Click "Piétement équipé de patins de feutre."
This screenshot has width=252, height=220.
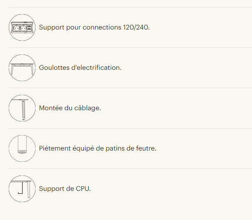pyautogui.click(x=97, y=148)
